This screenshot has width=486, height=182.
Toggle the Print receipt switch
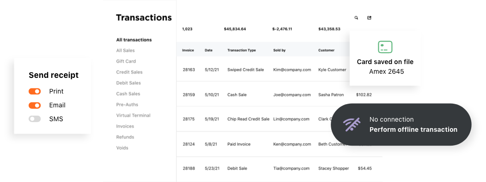(35, 91)
